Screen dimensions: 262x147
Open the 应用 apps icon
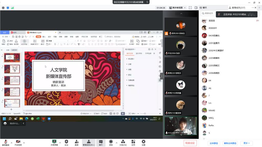[133, 142]
